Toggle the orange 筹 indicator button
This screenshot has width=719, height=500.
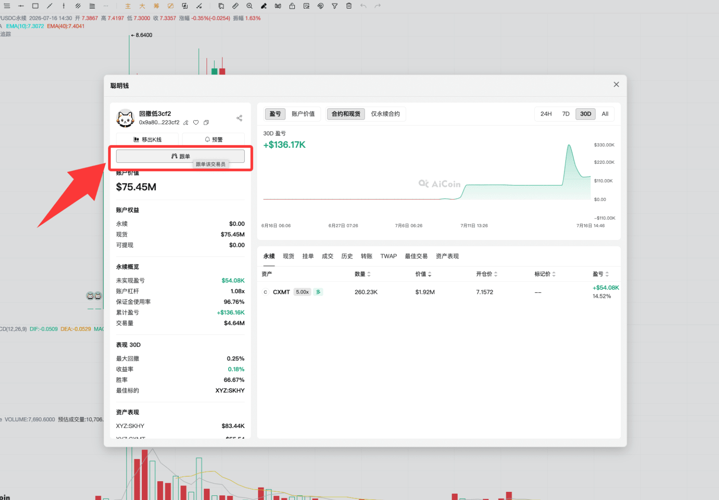coord(156,6)
